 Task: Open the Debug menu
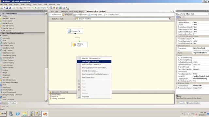[x=28, y=4]
